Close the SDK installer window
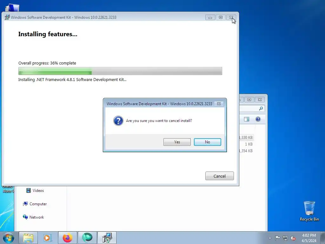The image size is (325, 244). click(x=231, y=17)
